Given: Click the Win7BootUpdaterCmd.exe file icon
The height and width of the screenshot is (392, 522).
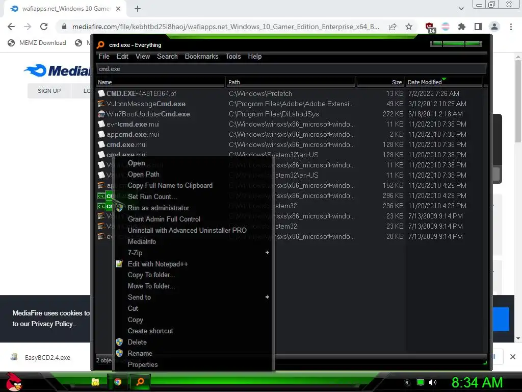Looking at the screenshot, I should 101,114.
